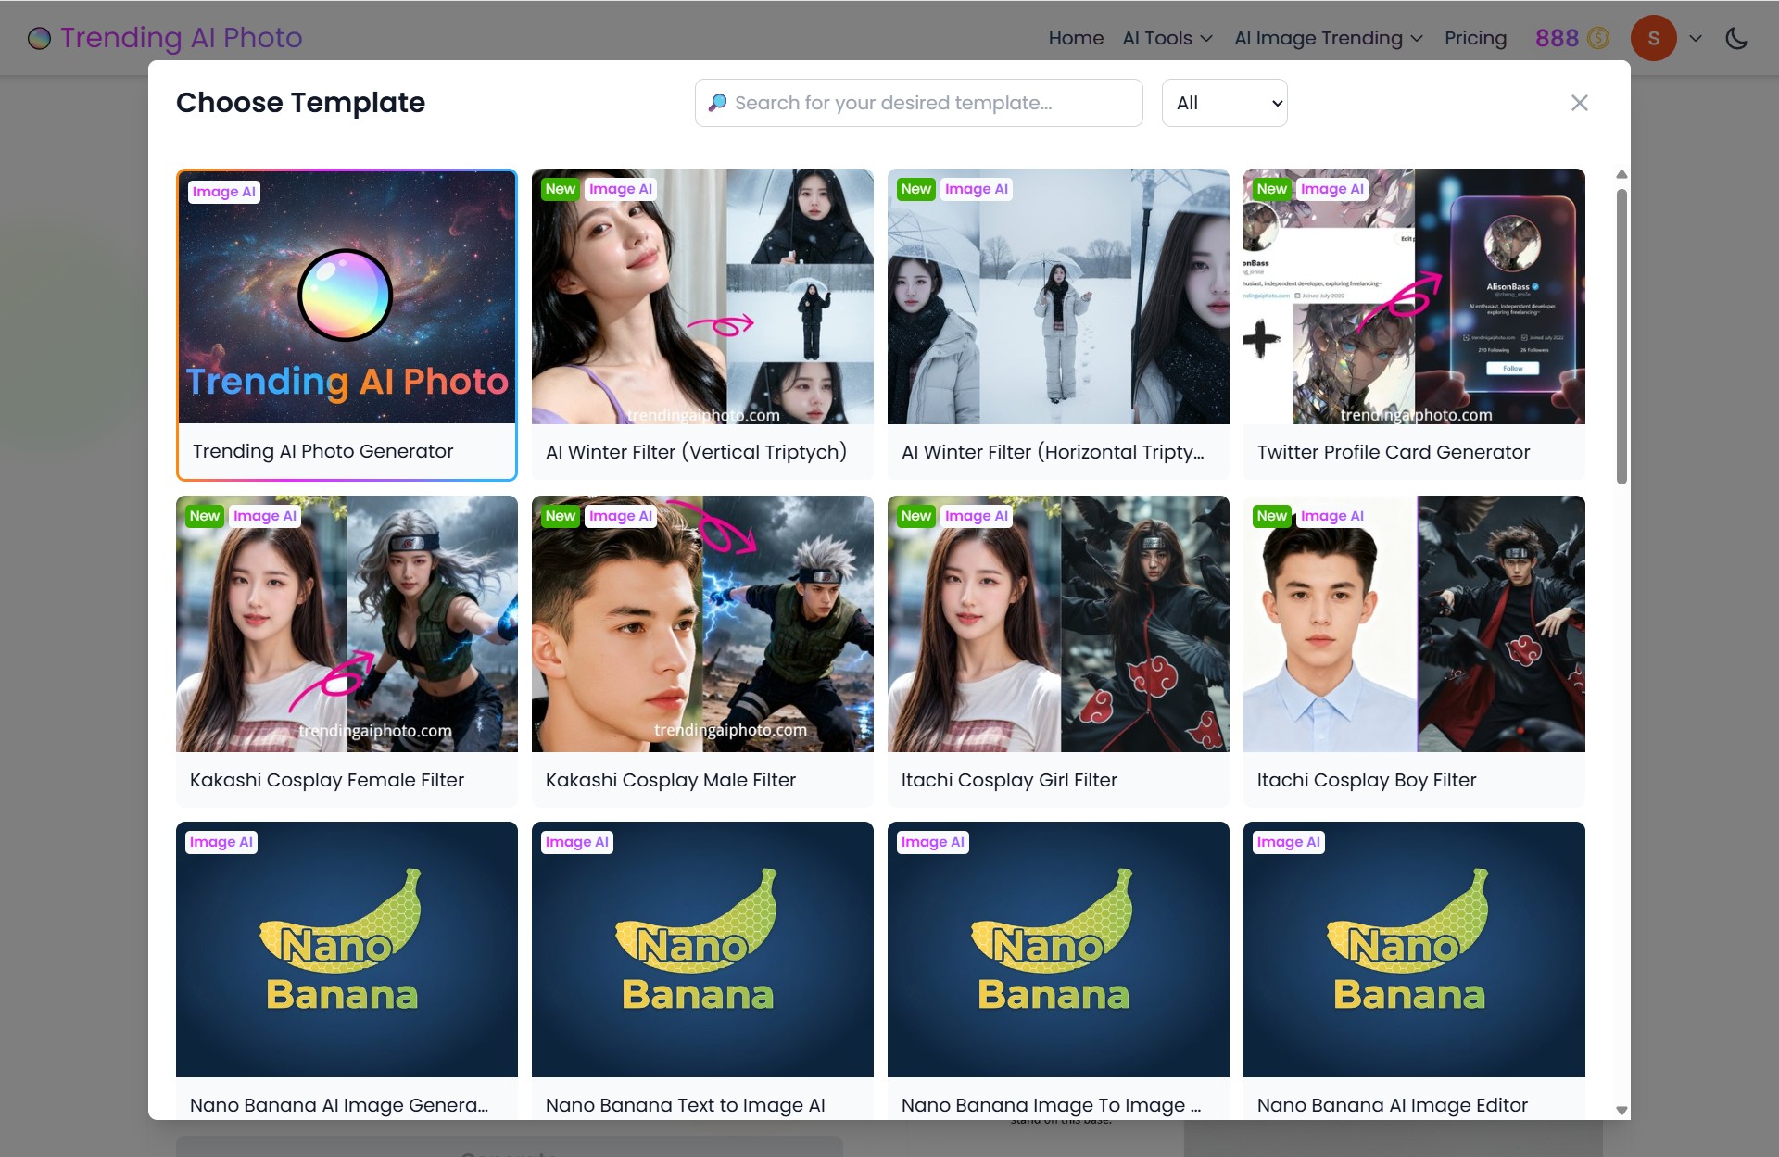The height and width of the screenshot is (1157, 1779).
Task: Select the Trending AI Photo Generator template
Action: [347, 322]
